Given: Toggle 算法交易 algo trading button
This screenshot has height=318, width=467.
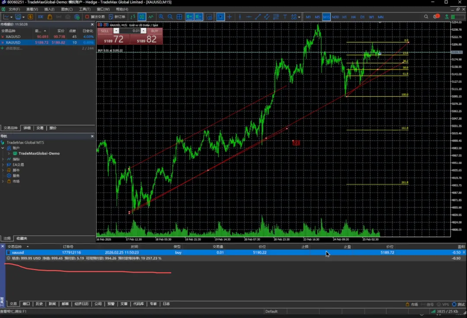Looking at the screenshot, I should tap(95, 17).
